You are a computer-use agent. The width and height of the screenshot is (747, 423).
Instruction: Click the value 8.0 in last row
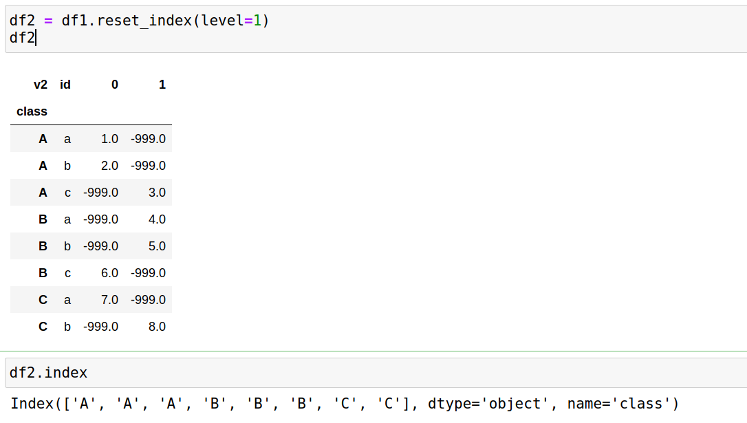click(156, 326)
